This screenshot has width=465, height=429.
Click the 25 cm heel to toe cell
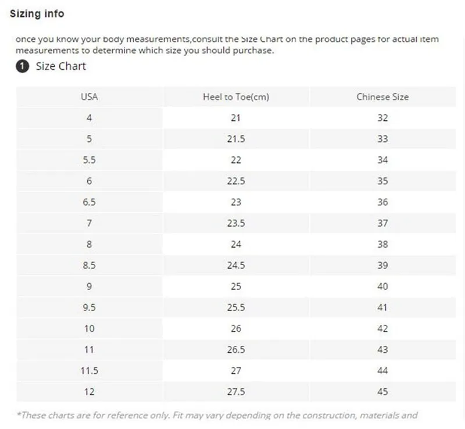236,287
